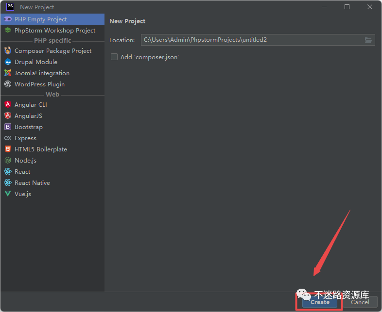Select AngularJS project generator
The height and width of the screenshot is (312, 382).
pos(52,116)
